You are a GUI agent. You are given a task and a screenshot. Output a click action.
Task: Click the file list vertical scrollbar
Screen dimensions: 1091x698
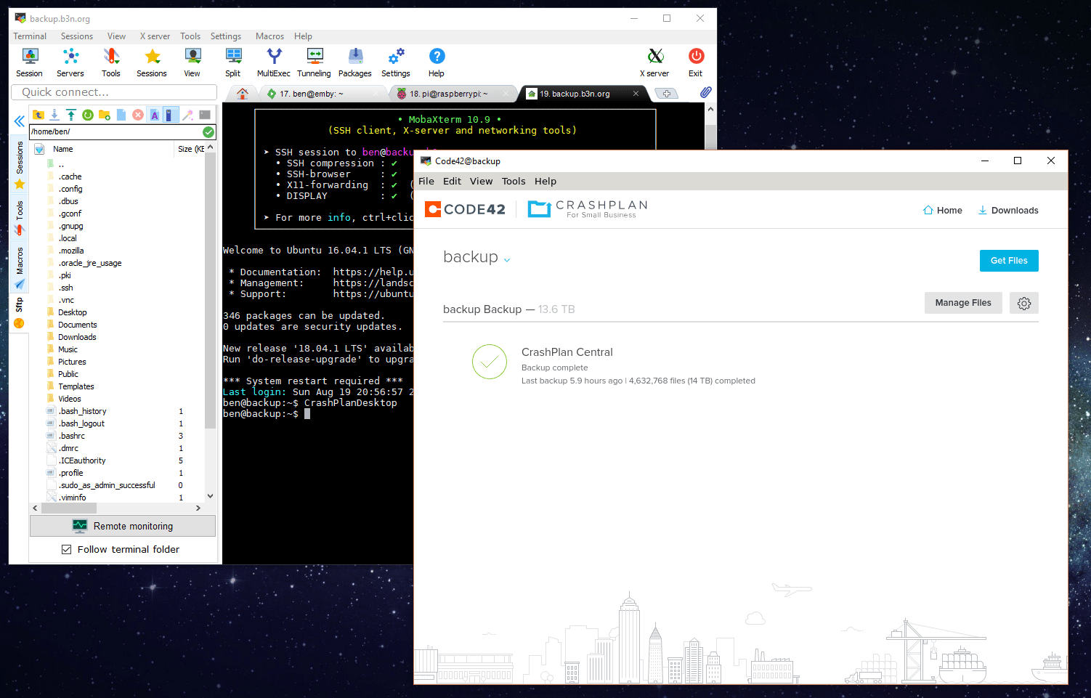pos(210,291)
